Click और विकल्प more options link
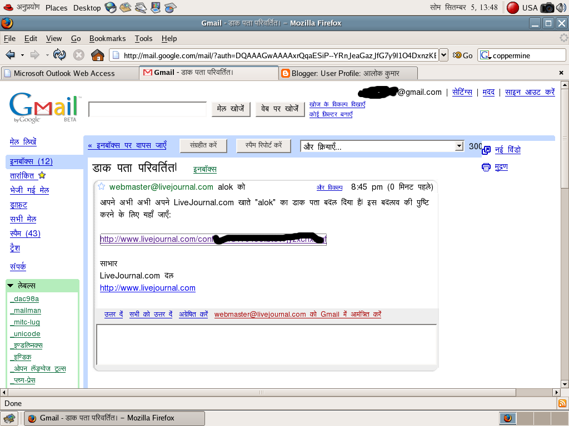 [x=330, y=187]
